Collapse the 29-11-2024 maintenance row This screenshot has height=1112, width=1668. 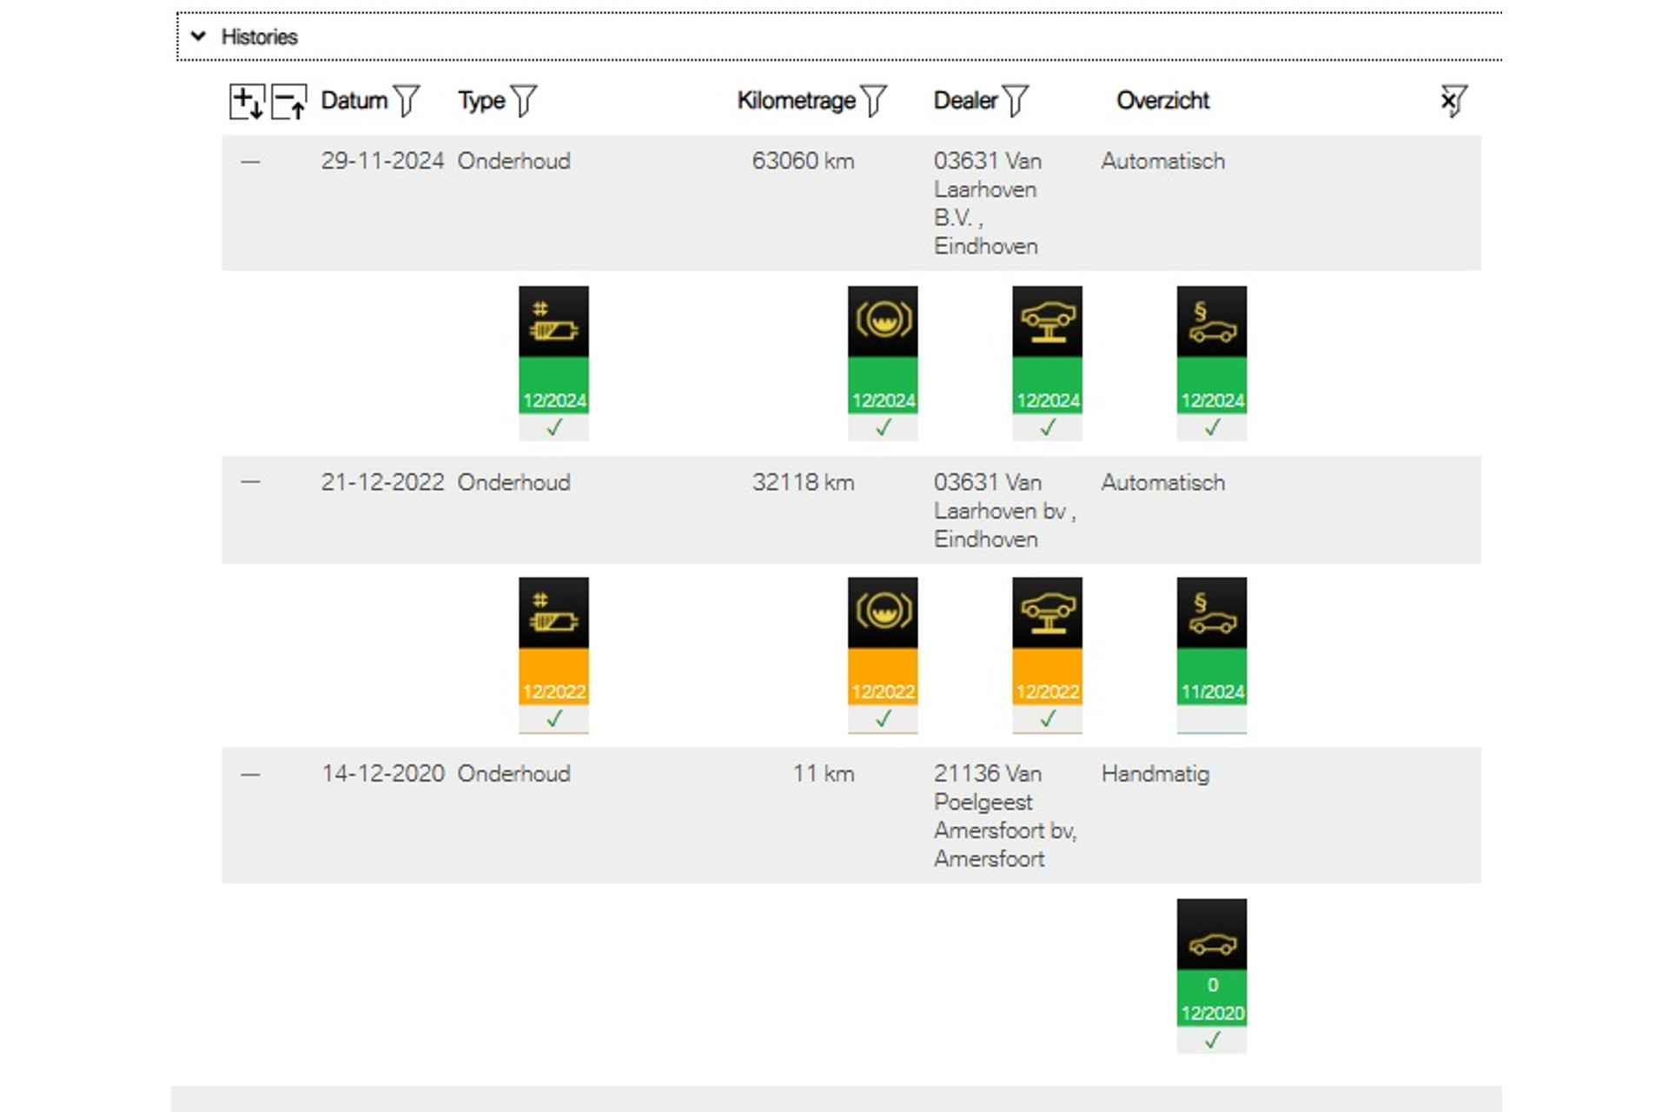pos(250,162)
